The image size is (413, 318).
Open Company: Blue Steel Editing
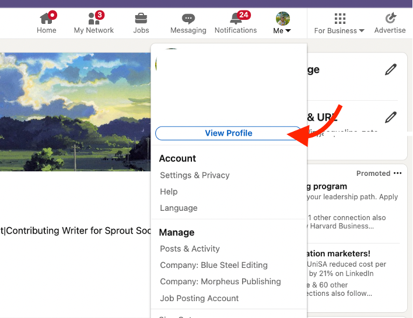(x=213, y=265)
